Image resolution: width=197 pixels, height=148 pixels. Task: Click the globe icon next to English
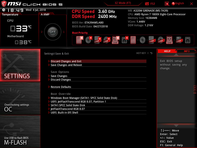(173, 4)
